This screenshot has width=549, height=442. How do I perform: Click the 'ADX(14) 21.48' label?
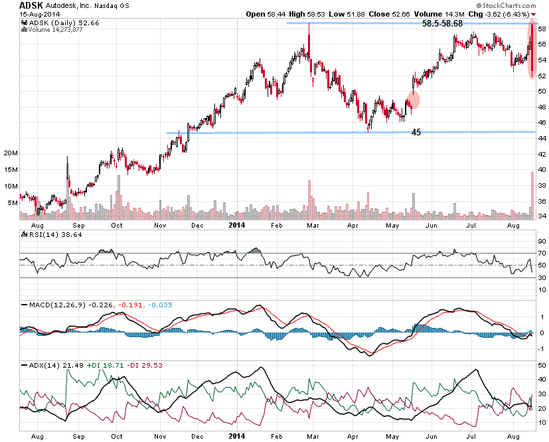pyautogui.click(x=56, y=365)
